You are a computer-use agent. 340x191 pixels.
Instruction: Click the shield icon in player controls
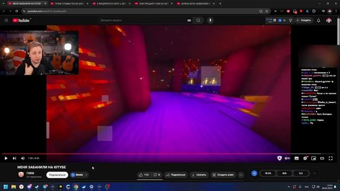[x=279, y=158]
